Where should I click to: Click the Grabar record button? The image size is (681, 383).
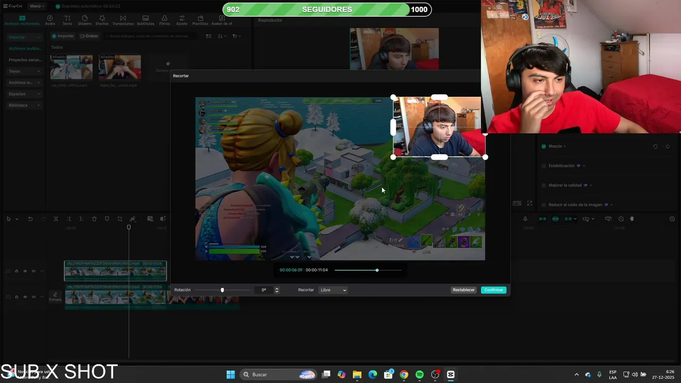pos(89,36)
